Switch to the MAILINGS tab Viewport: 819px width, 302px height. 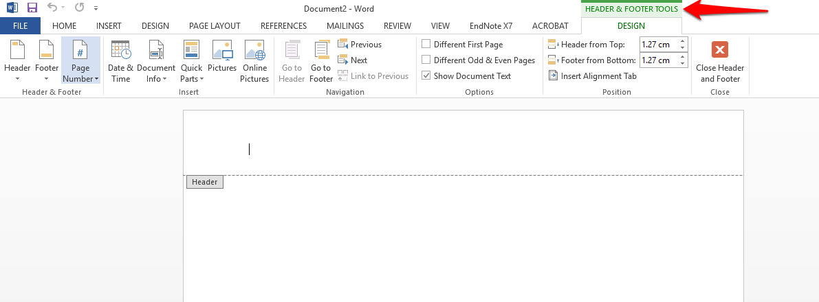[x=345, y=25]
